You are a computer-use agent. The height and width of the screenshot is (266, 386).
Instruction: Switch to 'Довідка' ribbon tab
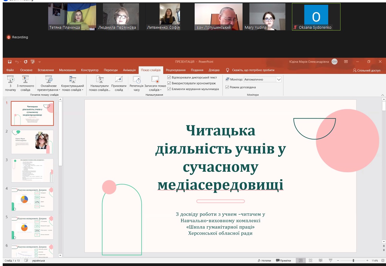214,70
